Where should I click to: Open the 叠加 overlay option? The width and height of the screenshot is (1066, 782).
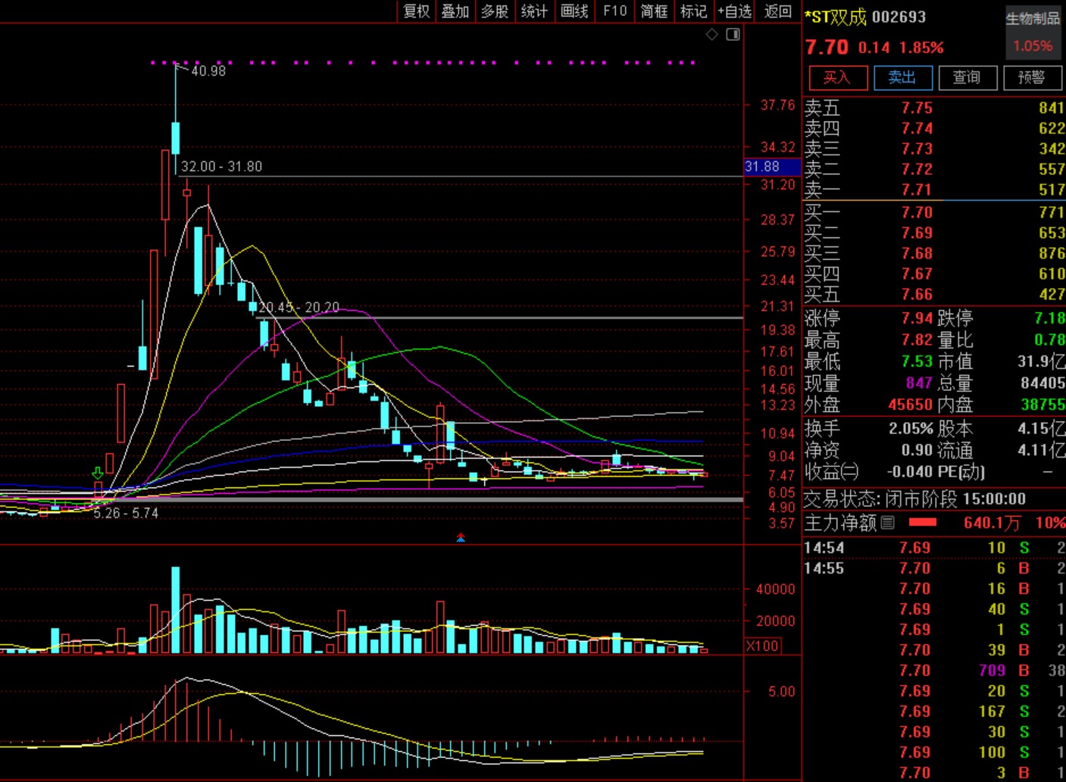point(455,11)
